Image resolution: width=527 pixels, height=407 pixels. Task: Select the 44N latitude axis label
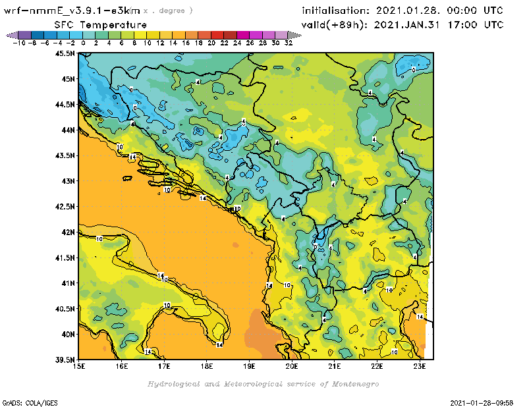point(68,130)
